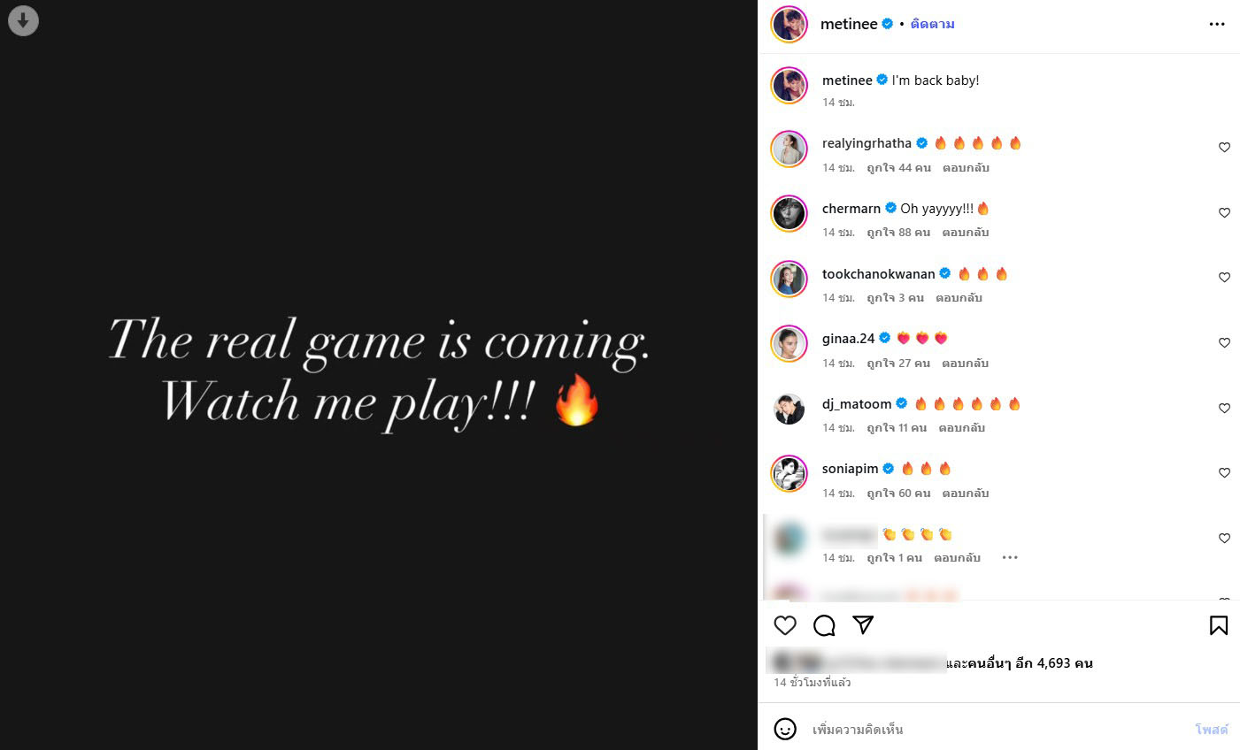Click the โพสต์ button to post comment

point(1212,730)
